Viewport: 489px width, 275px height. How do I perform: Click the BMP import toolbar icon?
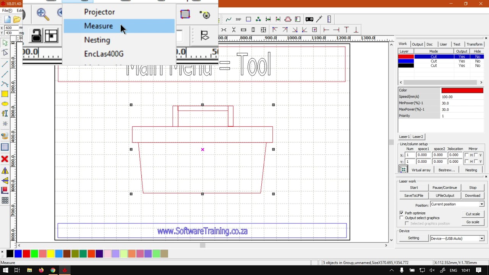238,19
